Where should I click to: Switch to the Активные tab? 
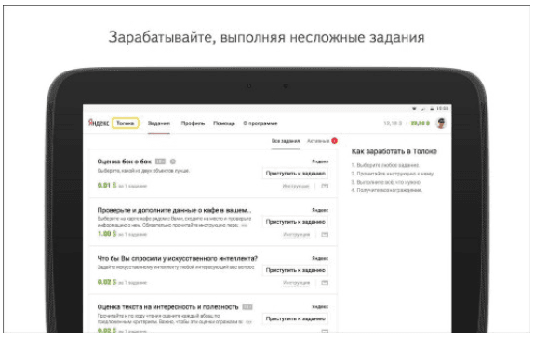point(318,141)
